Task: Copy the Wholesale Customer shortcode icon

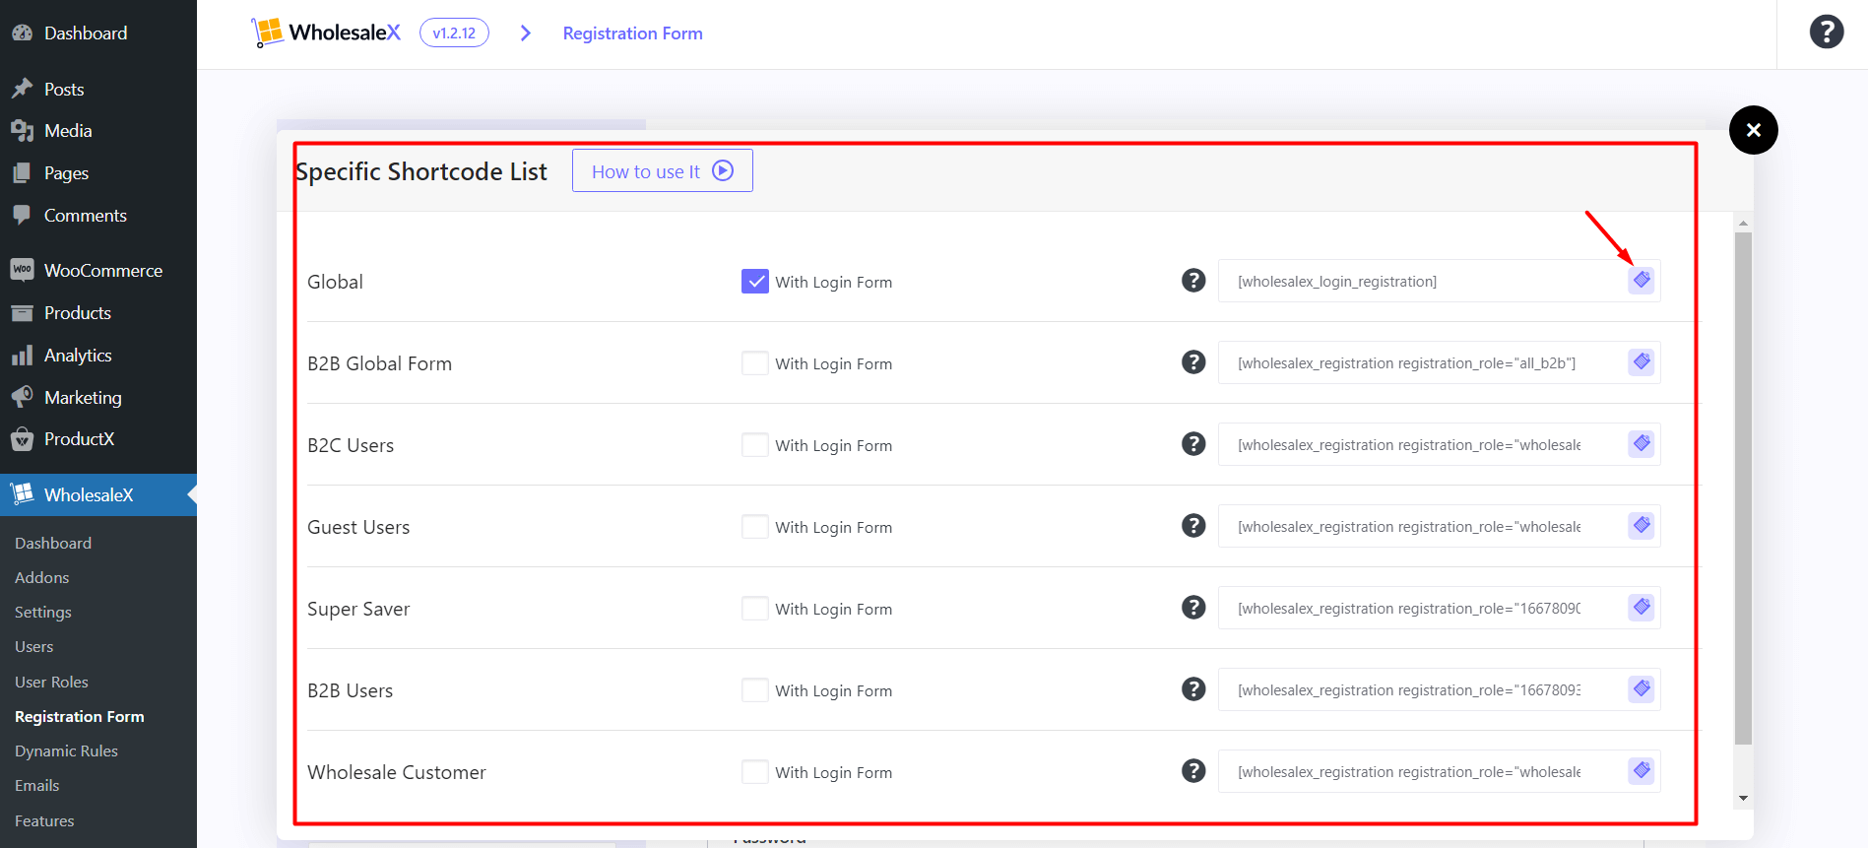Action: click(x=1642, y=771)
